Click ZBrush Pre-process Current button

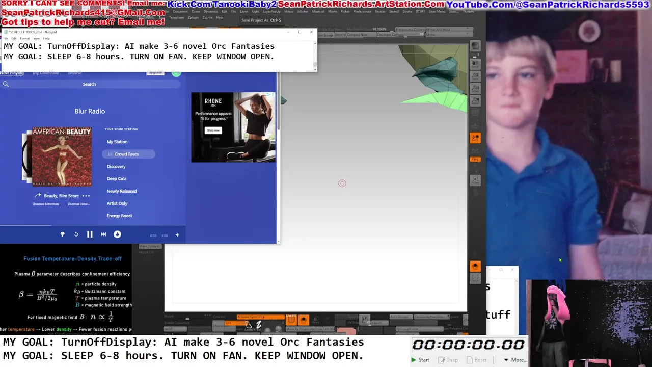pos(410,30)
